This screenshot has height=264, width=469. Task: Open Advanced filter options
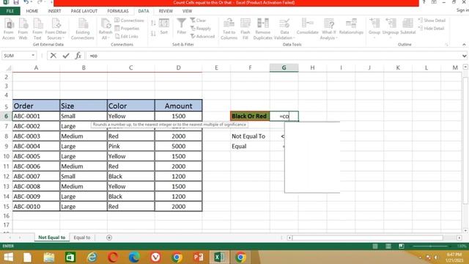202,36
